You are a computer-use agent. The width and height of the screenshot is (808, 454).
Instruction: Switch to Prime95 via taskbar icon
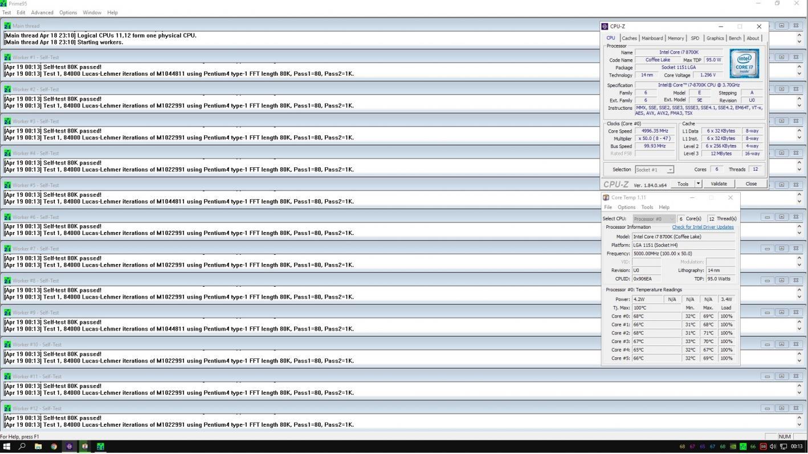(x=100, y=447)
